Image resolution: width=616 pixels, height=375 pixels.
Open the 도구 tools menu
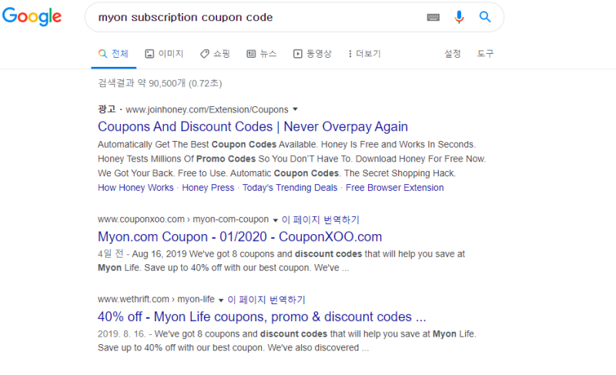pos(485,54)
